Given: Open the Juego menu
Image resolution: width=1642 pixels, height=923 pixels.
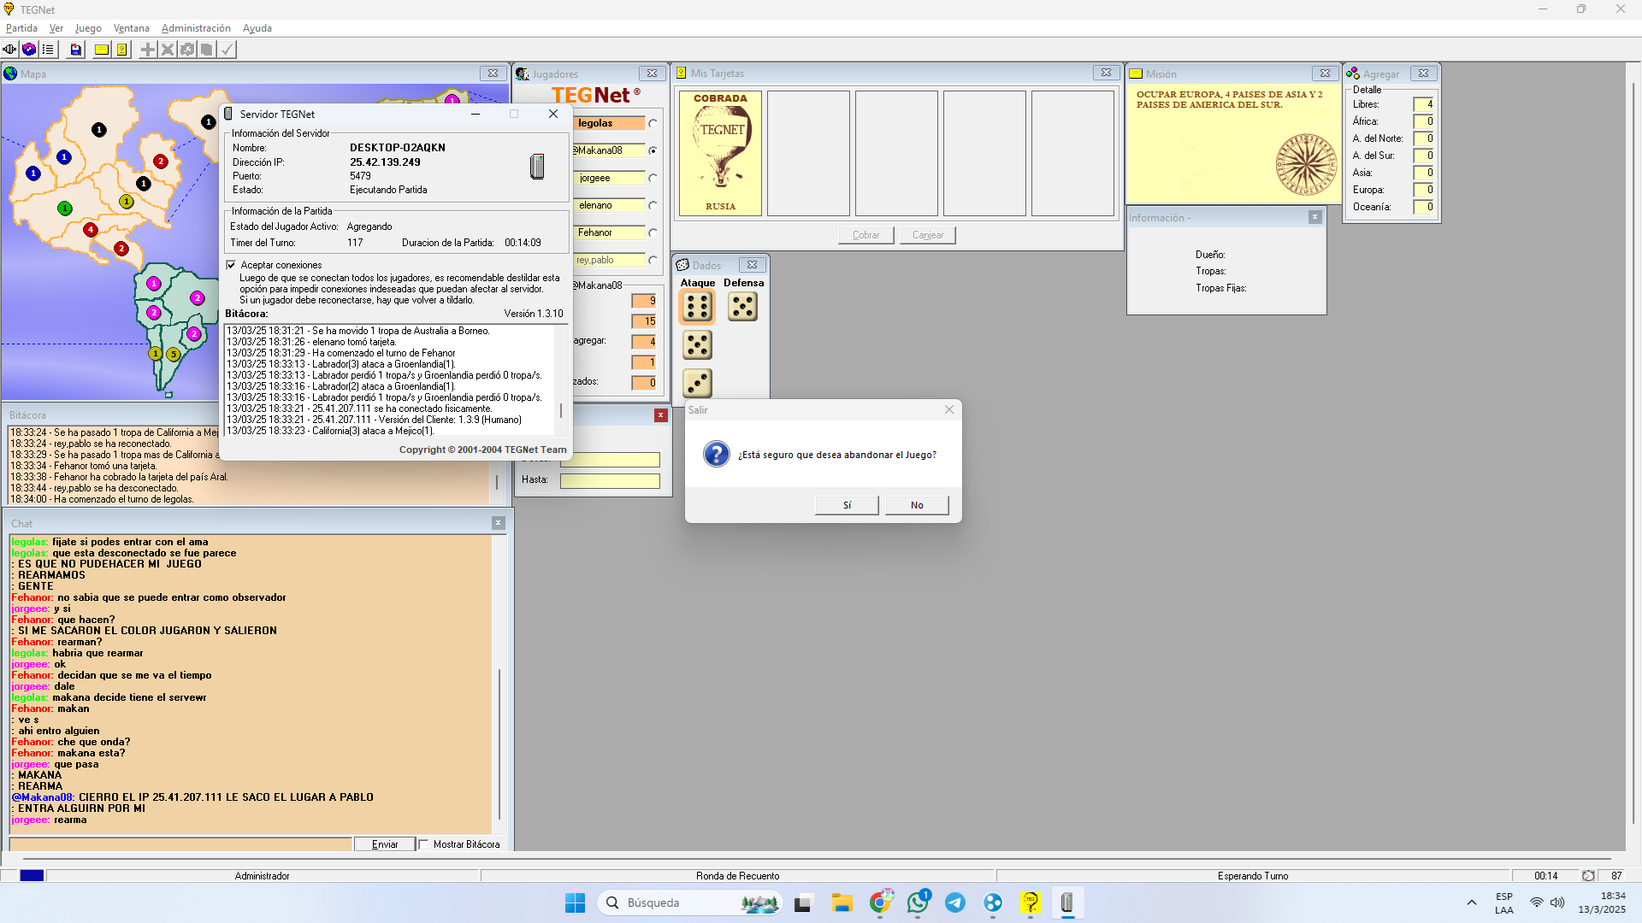Looking at the screenshot, I should (x=88, y=28).
